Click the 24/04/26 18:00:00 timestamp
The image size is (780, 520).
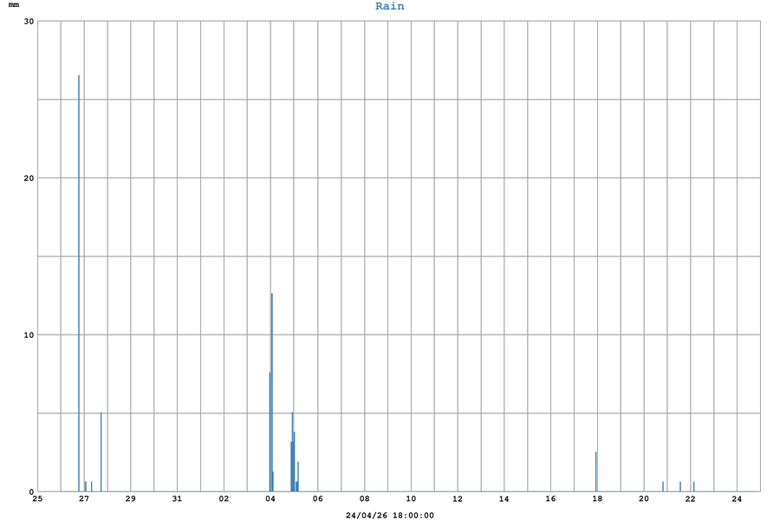tap(389, 515)
